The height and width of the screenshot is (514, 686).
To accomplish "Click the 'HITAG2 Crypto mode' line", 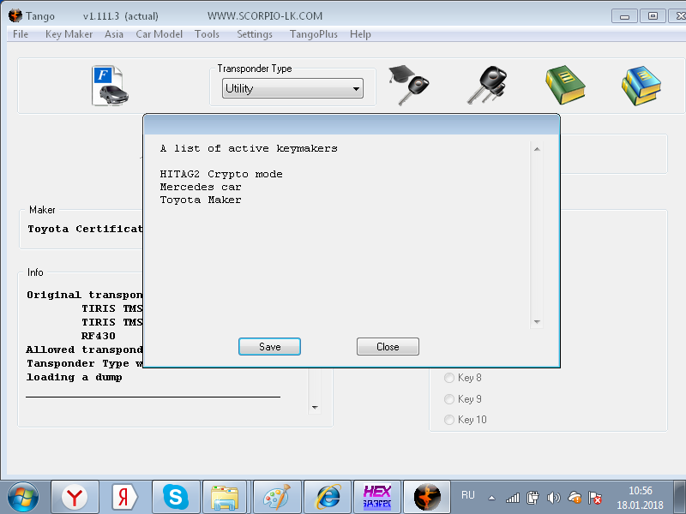I will [221, 174].
